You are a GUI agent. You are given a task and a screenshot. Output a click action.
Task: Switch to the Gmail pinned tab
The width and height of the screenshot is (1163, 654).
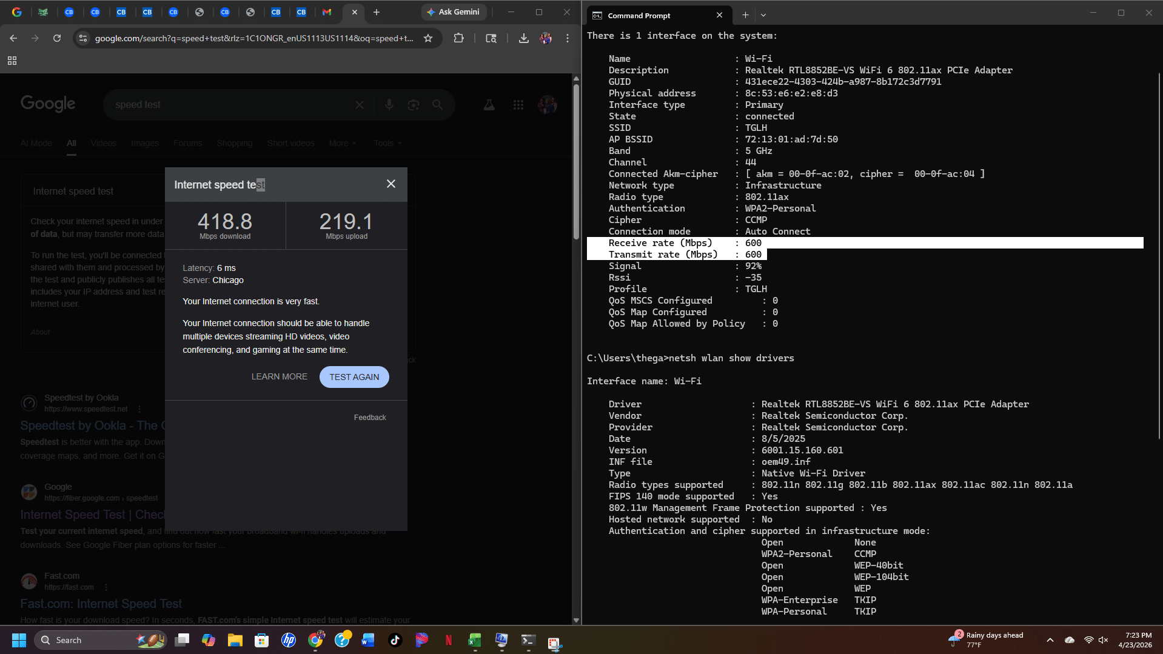pos(327,12)
